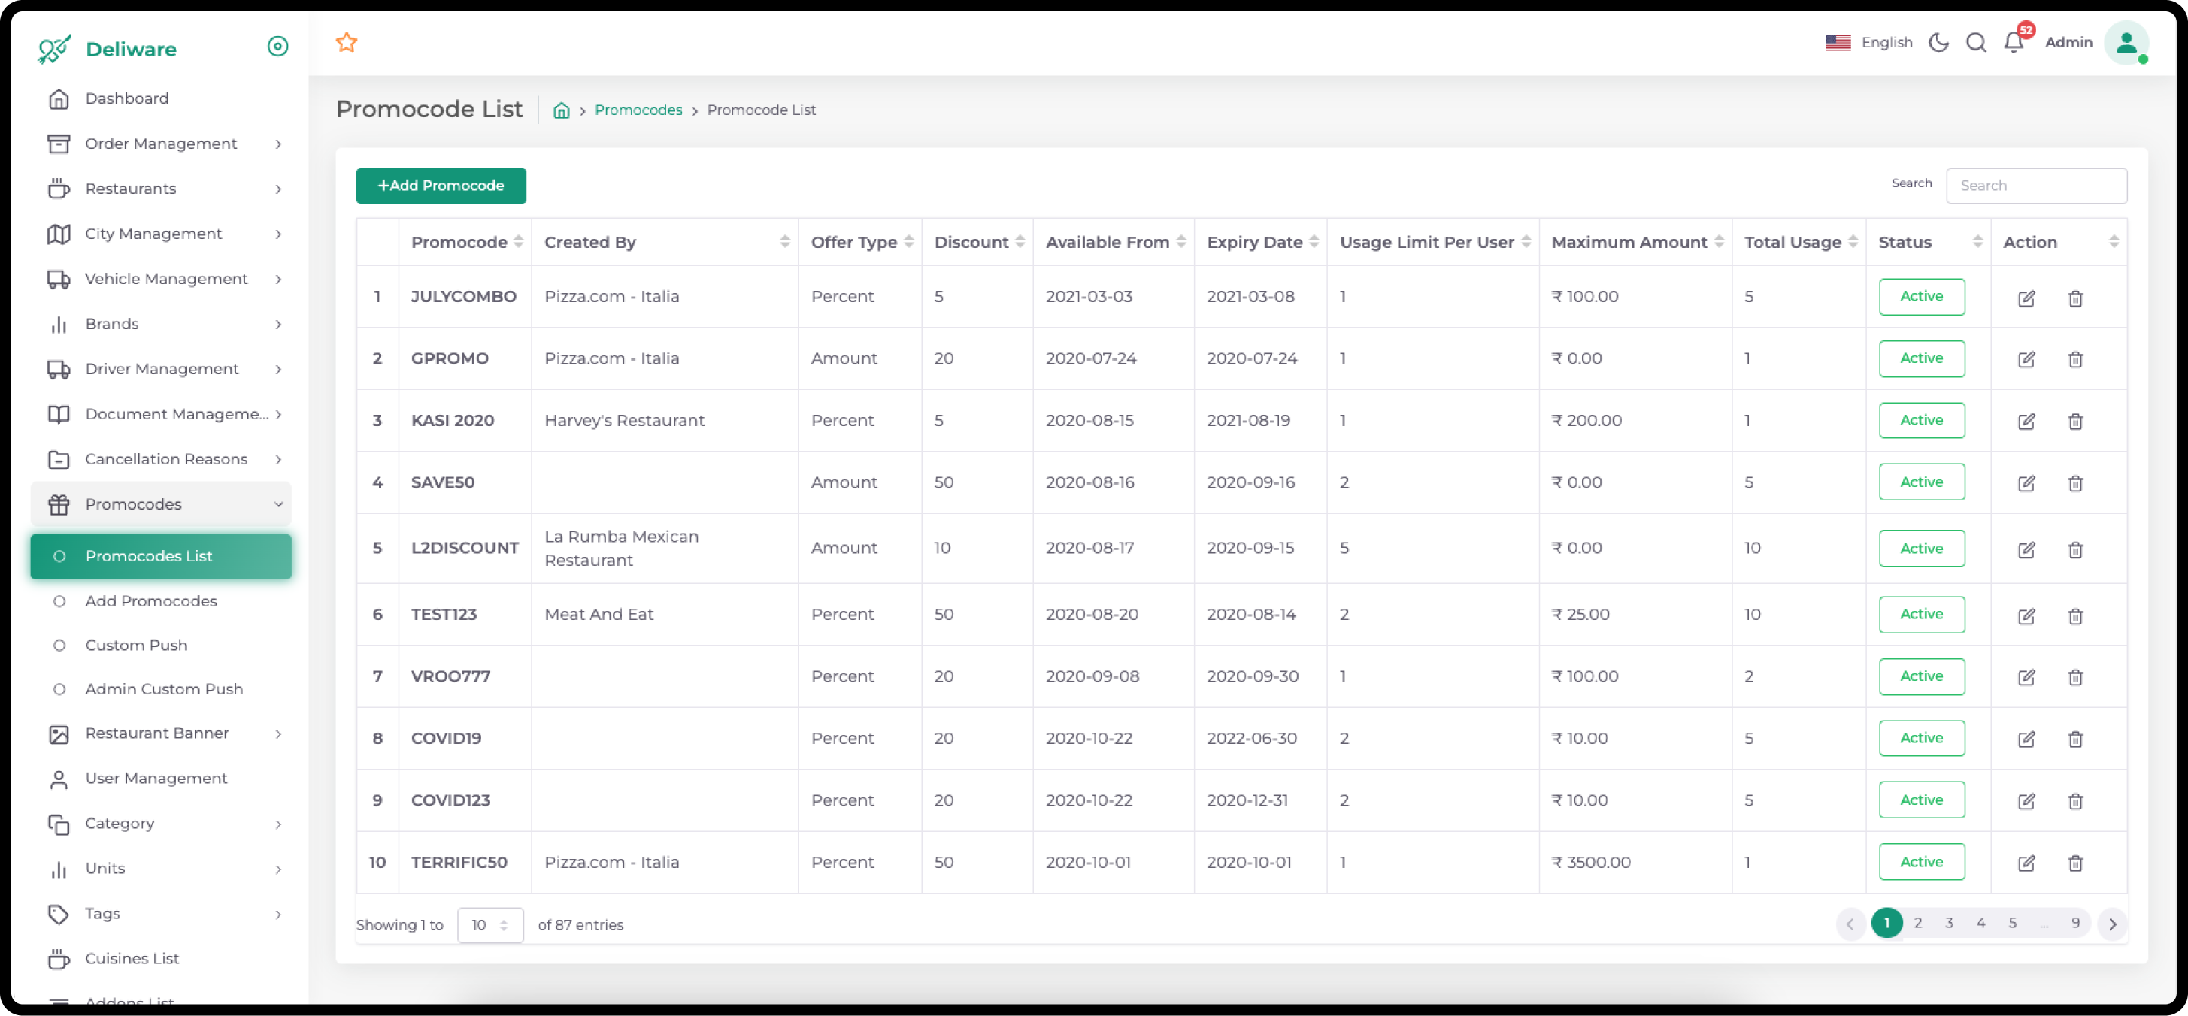The height and width of the screenshot is (1016, 2188).
Task: Open Admin Custom Push submenu item
Action: 164,690
